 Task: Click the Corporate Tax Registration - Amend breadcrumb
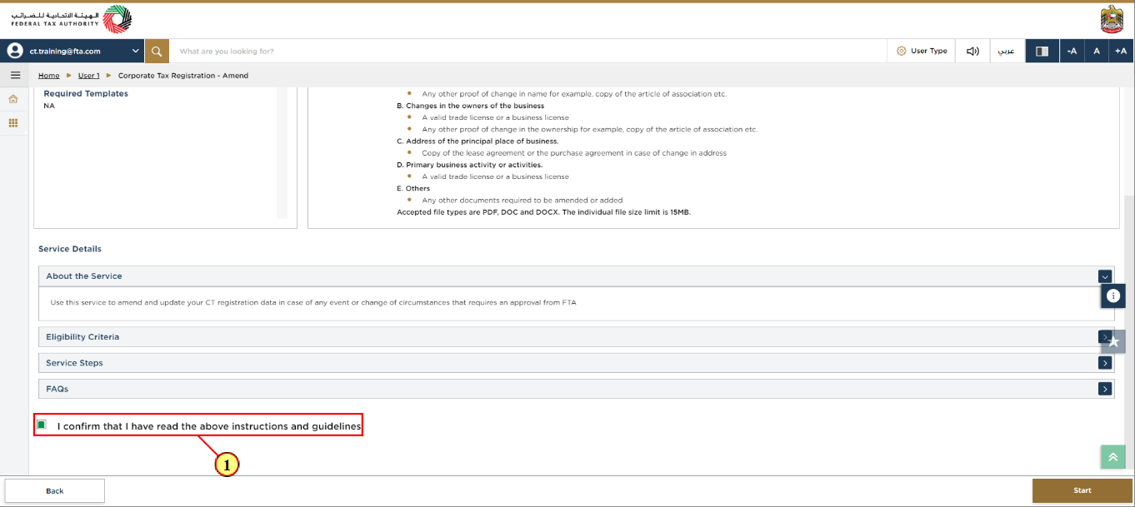tap(183, 76)
